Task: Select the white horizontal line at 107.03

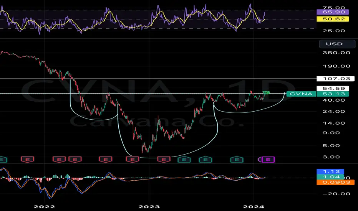Action: pos(158,79)
